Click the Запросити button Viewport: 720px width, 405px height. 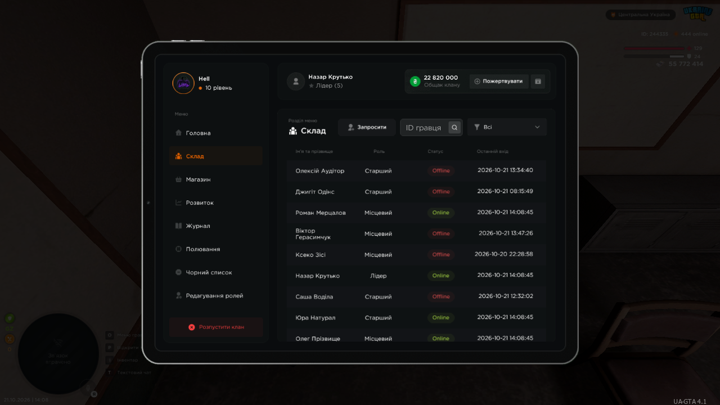point(367,127)
